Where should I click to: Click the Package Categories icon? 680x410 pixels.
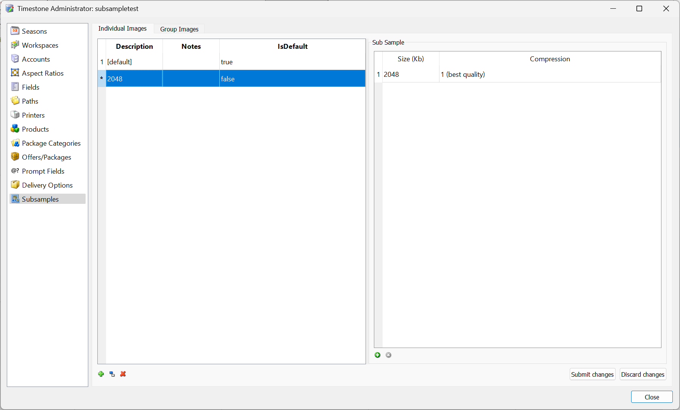point(15,143)
